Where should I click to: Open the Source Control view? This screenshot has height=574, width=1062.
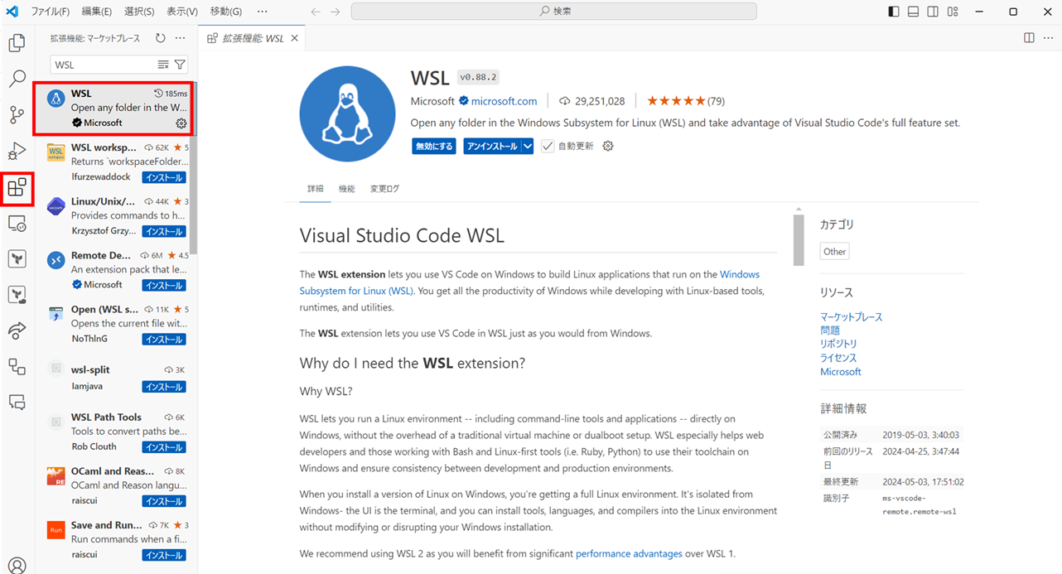click(x=17, y=115)
